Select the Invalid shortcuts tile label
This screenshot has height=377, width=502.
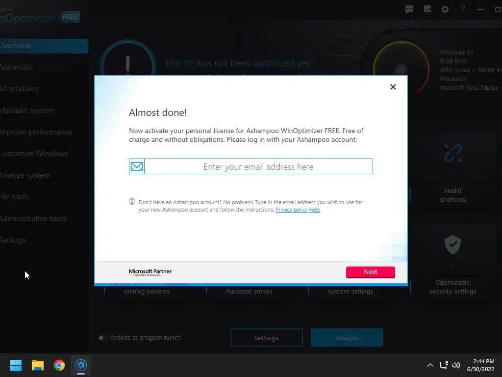[452, 195]
